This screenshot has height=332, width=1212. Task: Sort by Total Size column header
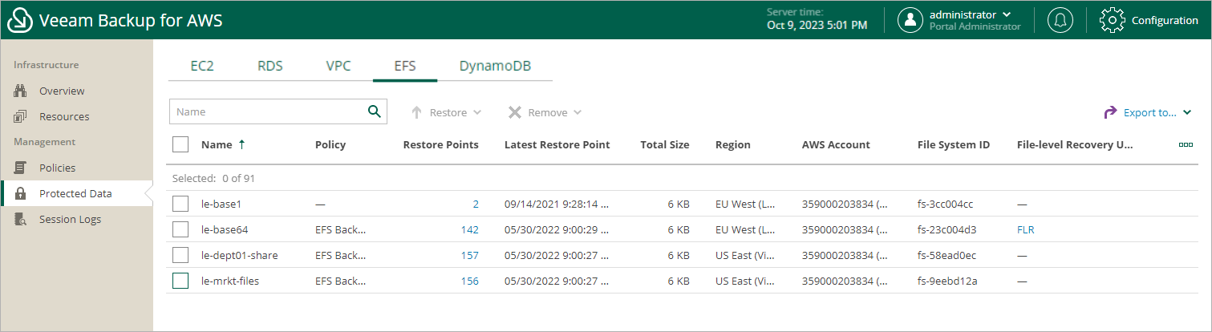665,144
